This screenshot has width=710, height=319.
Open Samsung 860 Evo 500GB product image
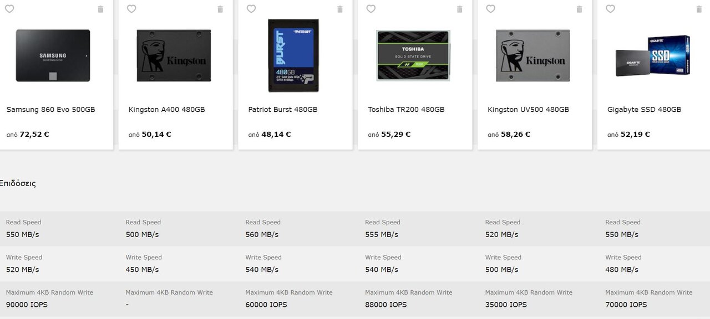coord(53,55)
